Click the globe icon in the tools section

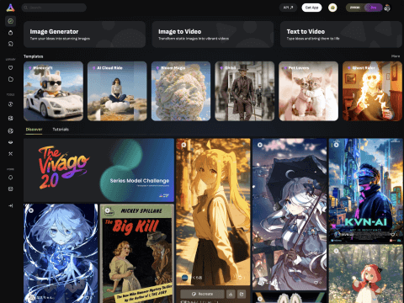(x=10, y=130)
